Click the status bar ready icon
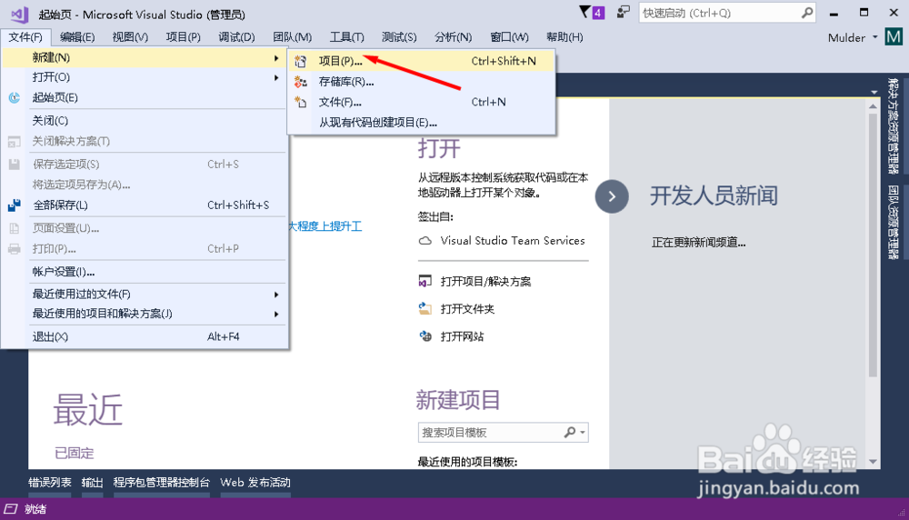Viewport: 909px width, 520px height. (10, 509)
